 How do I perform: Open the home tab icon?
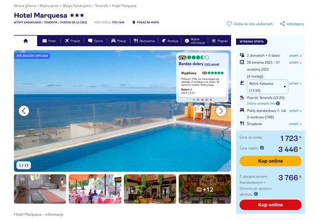coord(26,41)
